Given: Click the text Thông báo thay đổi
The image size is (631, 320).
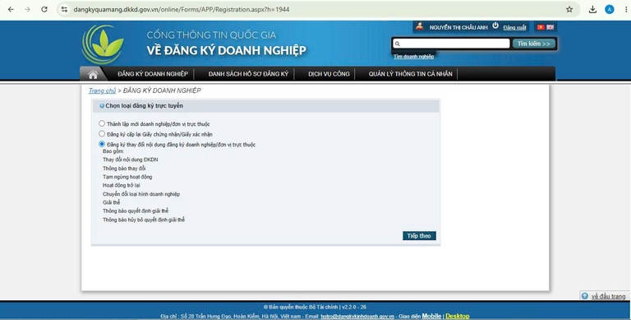Looking at the screenshot, I should 124,169.
